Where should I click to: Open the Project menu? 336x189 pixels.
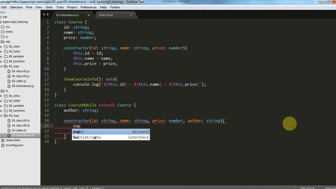pyautogui.click(x=72, y=7)
